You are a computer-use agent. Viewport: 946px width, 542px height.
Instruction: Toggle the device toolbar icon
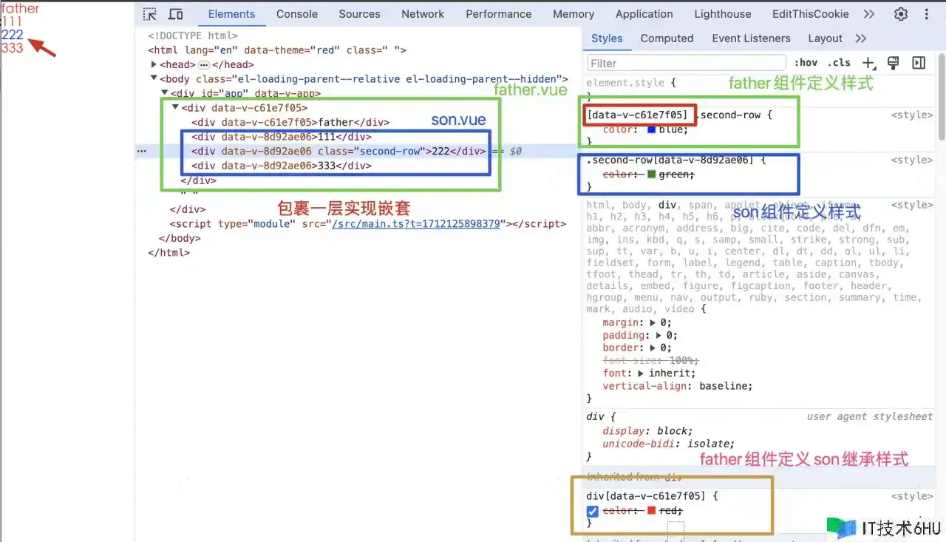(176, 14)
